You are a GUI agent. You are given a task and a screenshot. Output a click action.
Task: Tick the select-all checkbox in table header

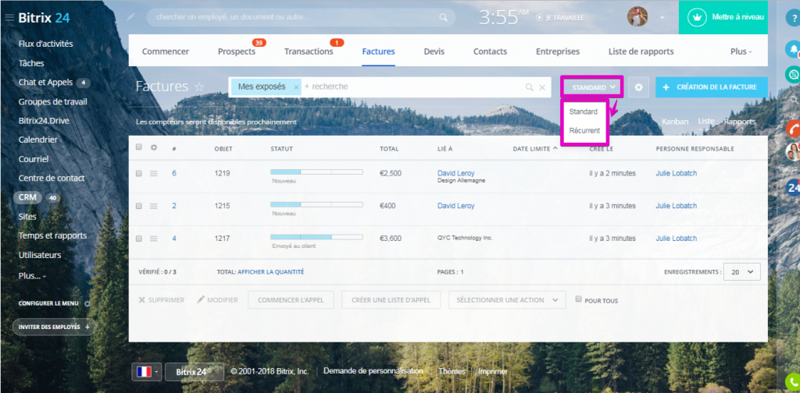(139, 147)
